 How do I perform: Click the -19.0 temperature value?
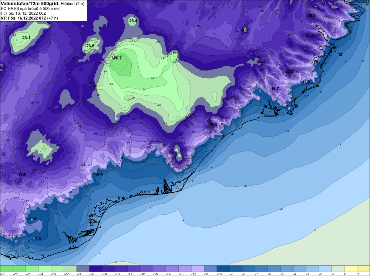click(x=22, y=175)
